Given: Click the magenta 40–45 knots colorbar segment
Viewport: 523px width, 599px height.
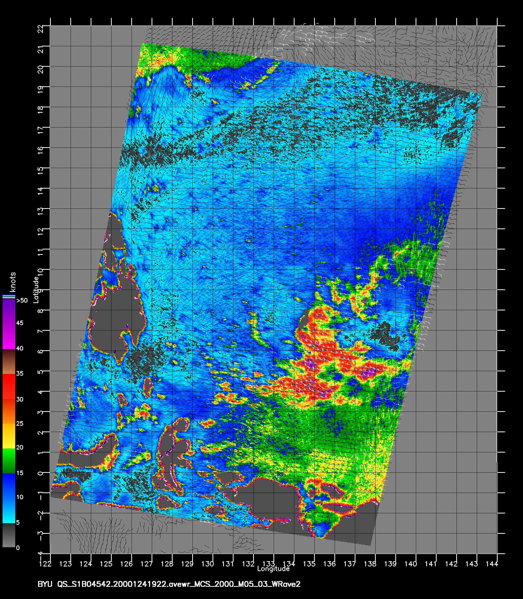Looking at the screenshot, I should (x=8, y=336).
